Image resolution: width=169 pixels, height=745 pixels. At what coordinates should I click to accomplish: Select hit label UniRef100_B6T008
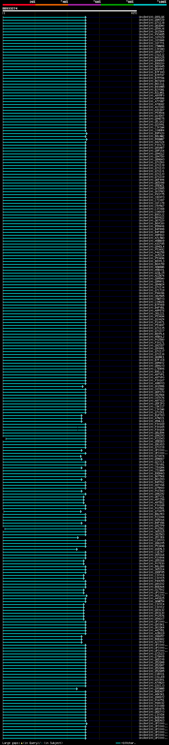click(x=152, y=81)
